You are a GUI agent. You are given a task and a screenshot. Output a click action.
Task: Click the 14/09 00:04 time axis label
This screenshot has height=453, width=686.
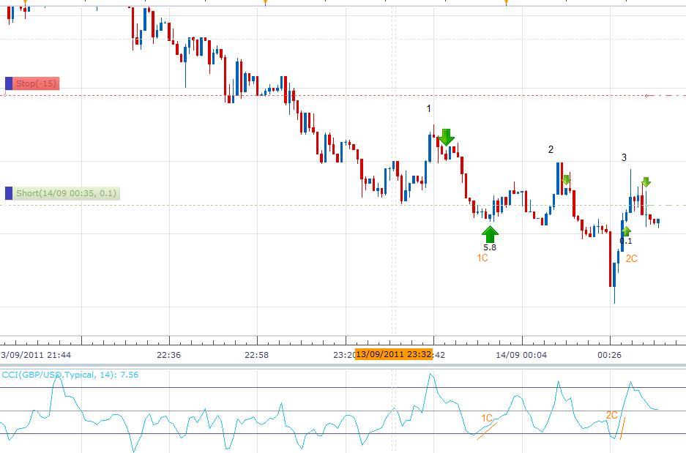coord(521,355)
